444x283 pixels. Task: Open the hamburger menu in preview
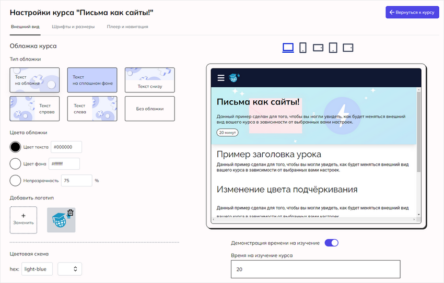pyautogui.click(x=221, y=78)
